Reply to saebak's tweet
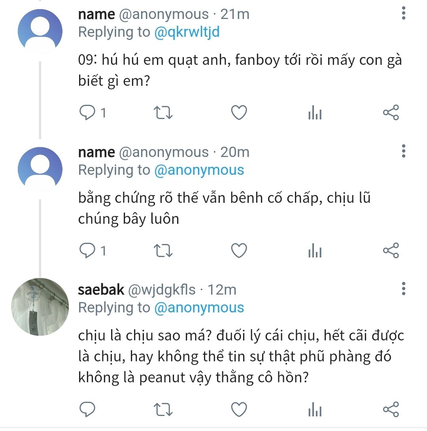 pos(86,409)
